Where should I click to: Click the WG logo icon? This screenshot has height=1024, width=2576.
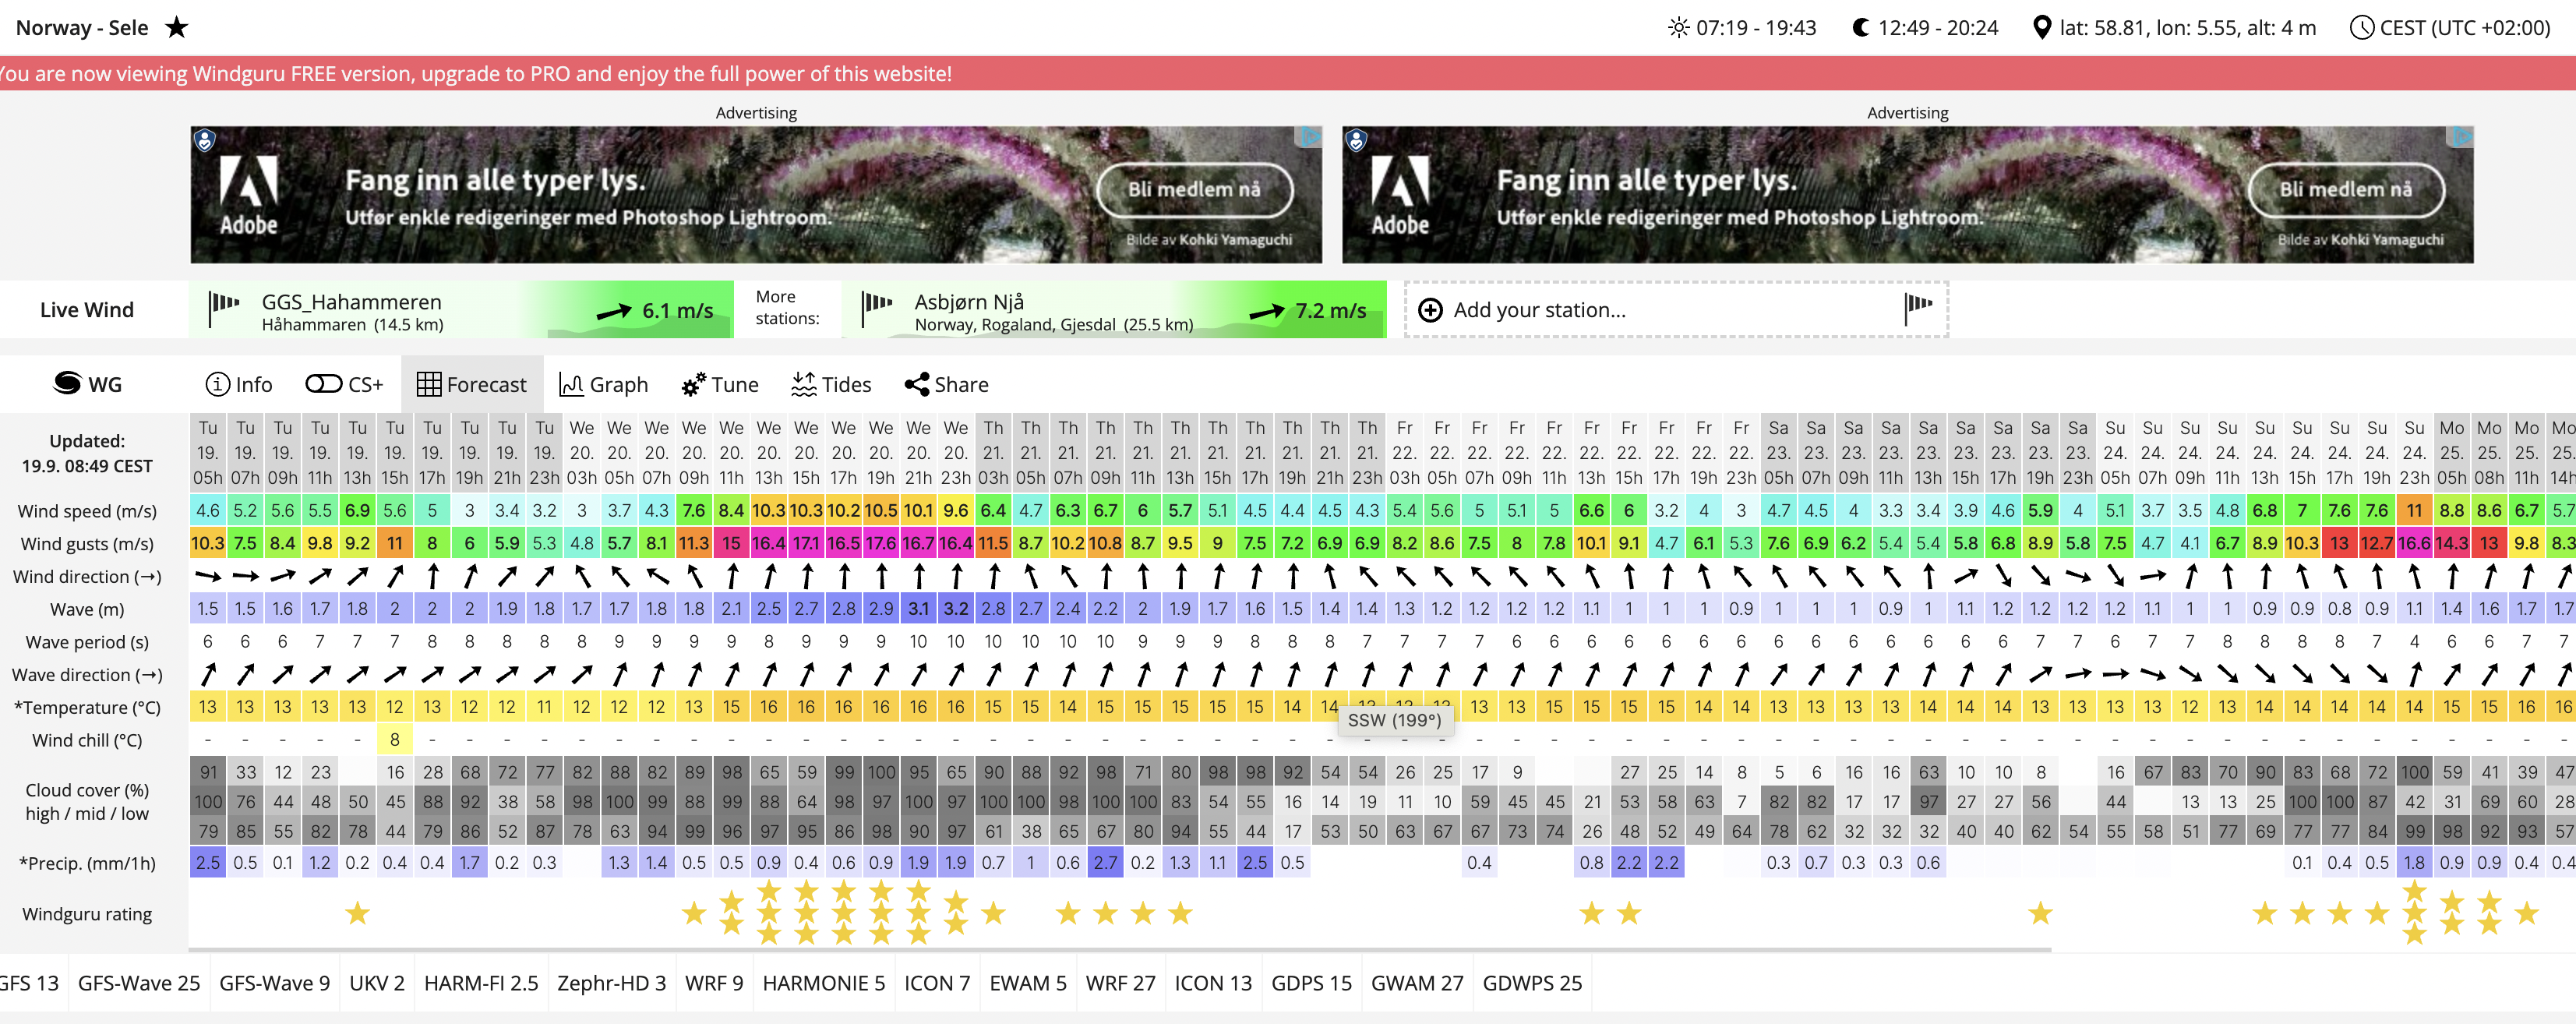coord(68,384)
